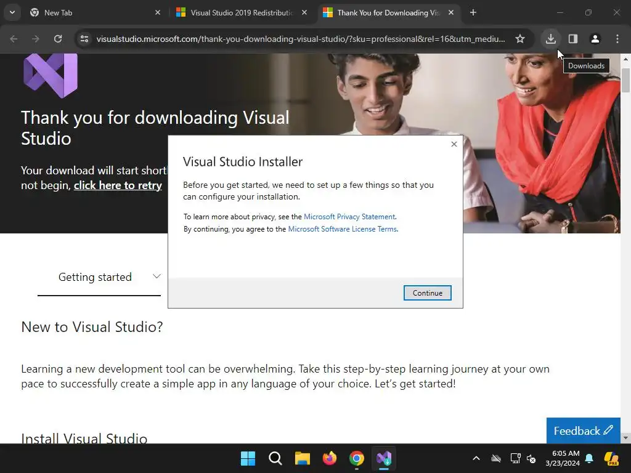Close the Visual Studio Installer dialog
Viewport: 631px width, 473px height.
pos(454,144)
